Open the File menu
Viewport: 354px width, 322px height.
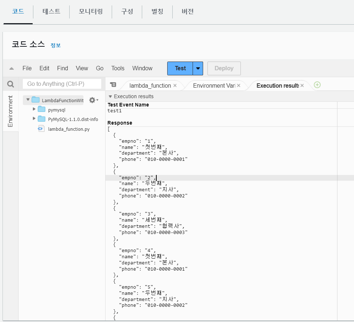tap(27, 68)
